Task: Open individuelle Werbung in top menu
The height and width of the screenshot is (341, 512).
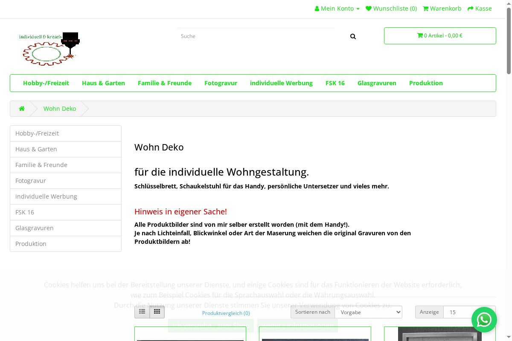Action: click(281, 83)
